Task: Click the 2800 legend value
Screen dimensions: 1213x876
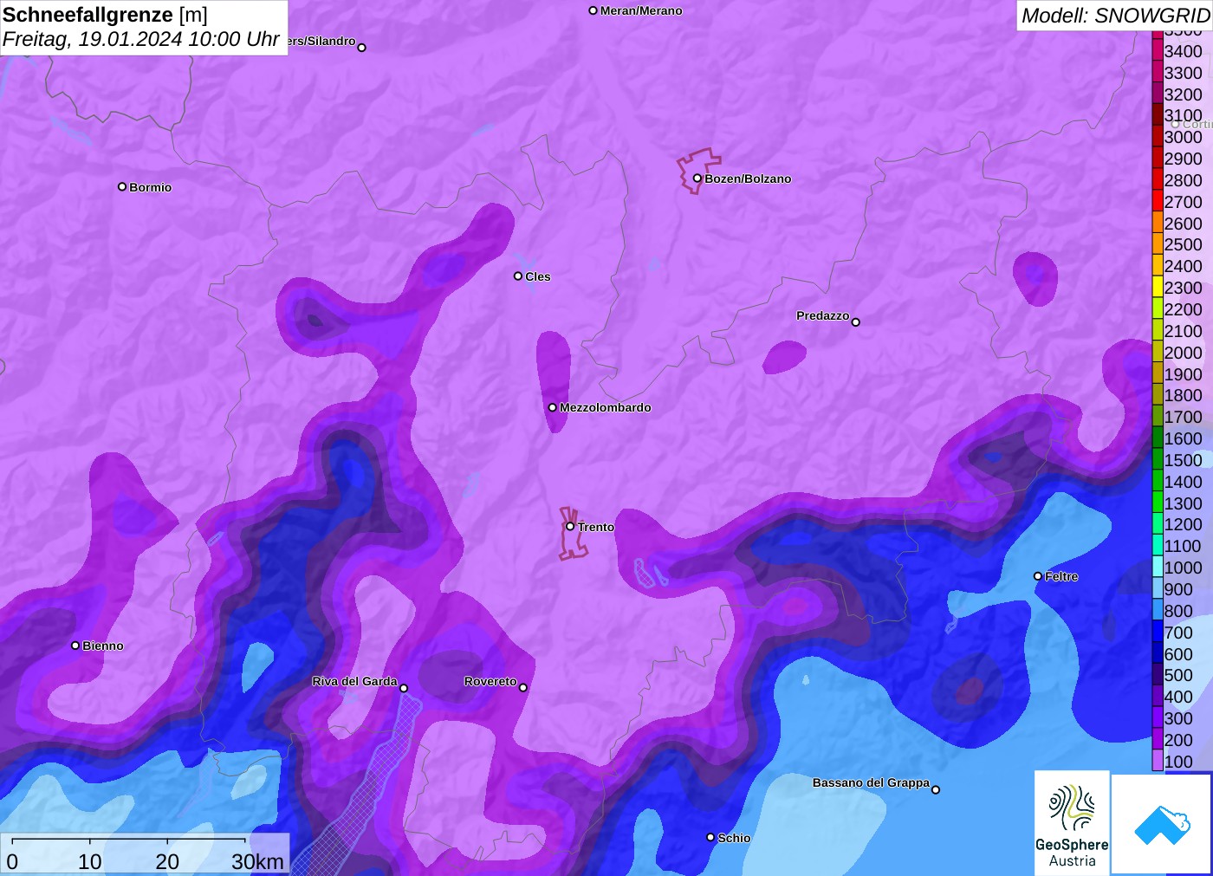Action: tap(1183, 180)
